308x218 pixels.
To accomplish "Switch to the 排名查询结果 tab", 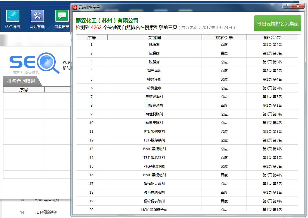I will [x=21, y=81].
